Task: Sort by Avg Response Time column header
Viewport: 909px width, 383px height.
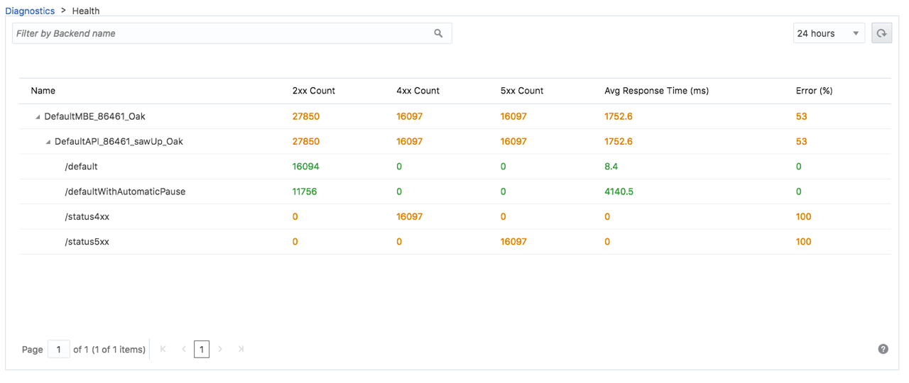Action: tap(656, 91)
